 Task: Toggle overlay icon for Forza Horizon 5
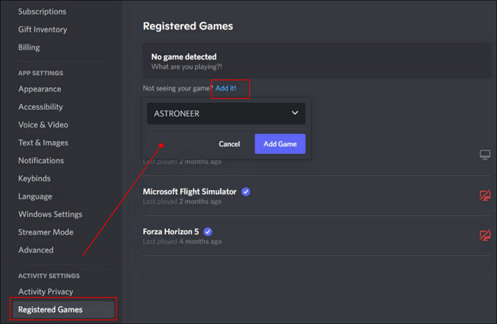click(x=486, y=235)
